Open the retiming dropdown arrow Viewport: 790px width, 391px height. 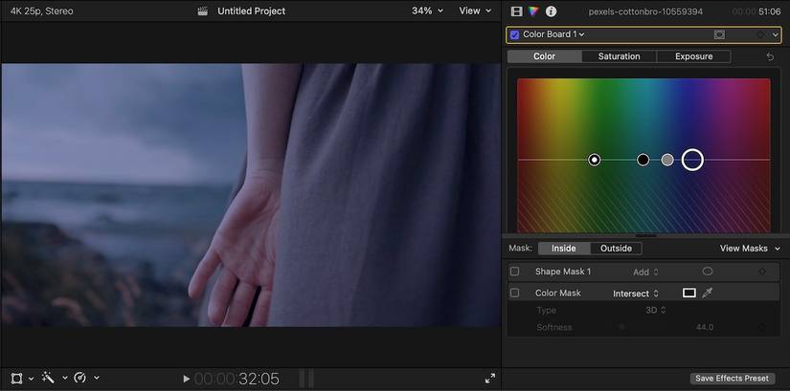(x=96, y=378)
